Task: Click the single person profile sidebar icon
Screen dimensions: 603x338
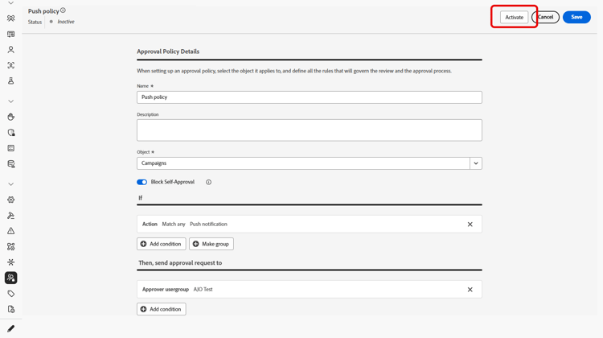Action: click(11, 50)
